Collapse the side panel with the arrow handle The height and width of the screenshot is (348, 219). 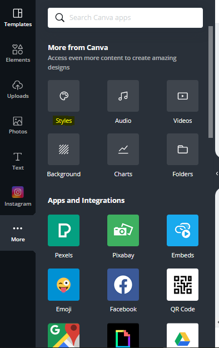point(217,173)
